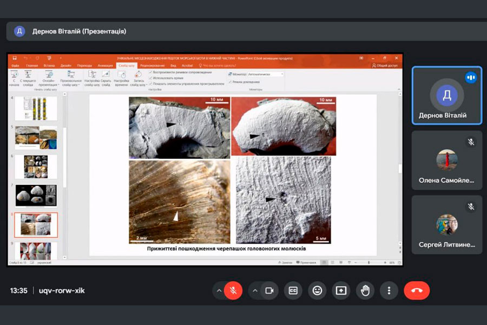Enable closed captions with the CC button
Screen dimensions: 487x325
(293, 291)
